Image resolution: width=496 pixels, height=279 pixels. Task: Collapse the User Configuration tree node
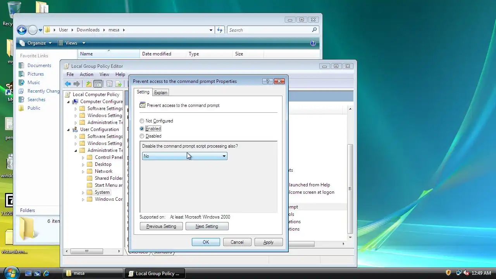[69, 129]
